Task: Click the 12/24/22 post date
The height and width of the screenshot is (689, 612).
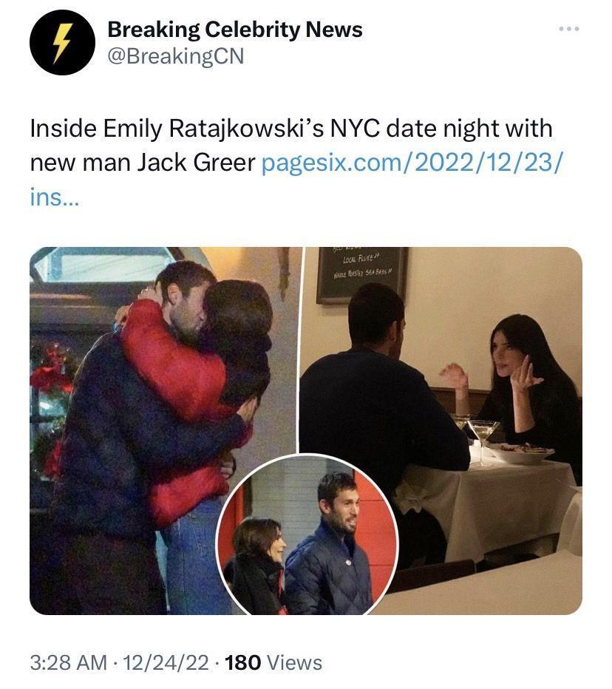Action: tap(165, 662)
